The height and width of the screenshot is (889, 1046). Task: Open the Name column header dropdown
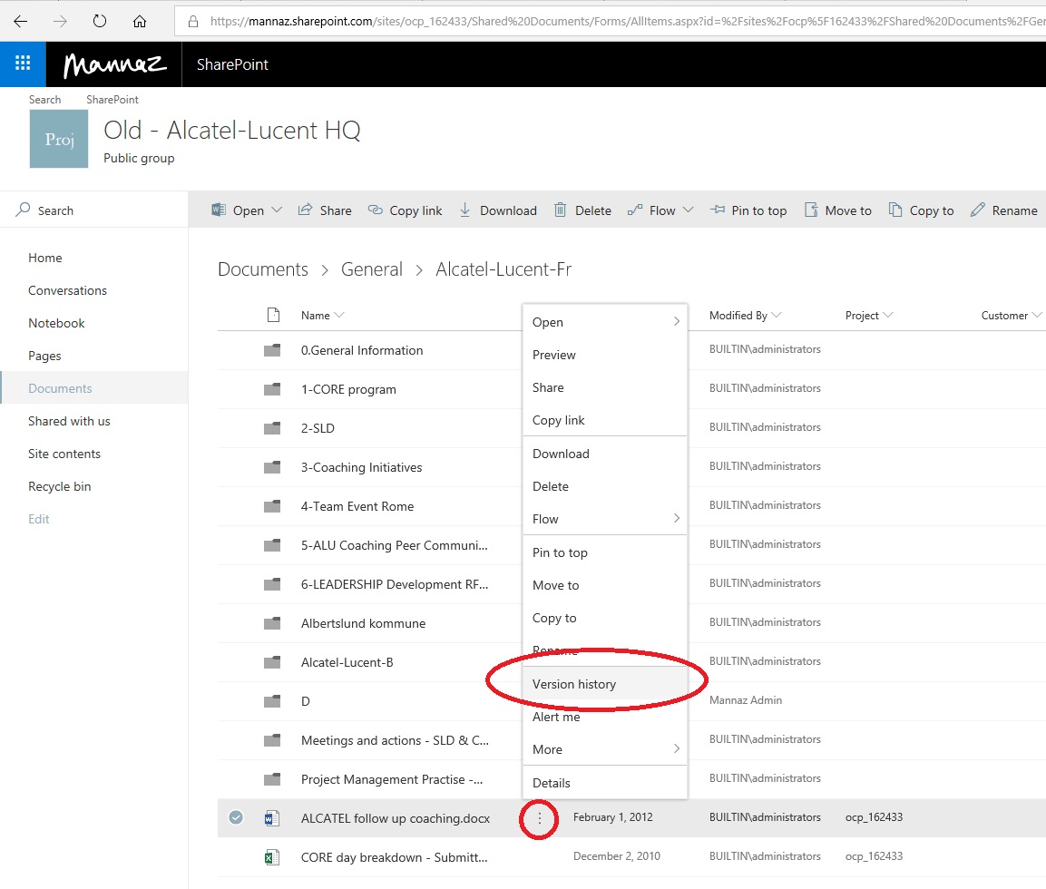pyautogui.click(x=339, y=315)
